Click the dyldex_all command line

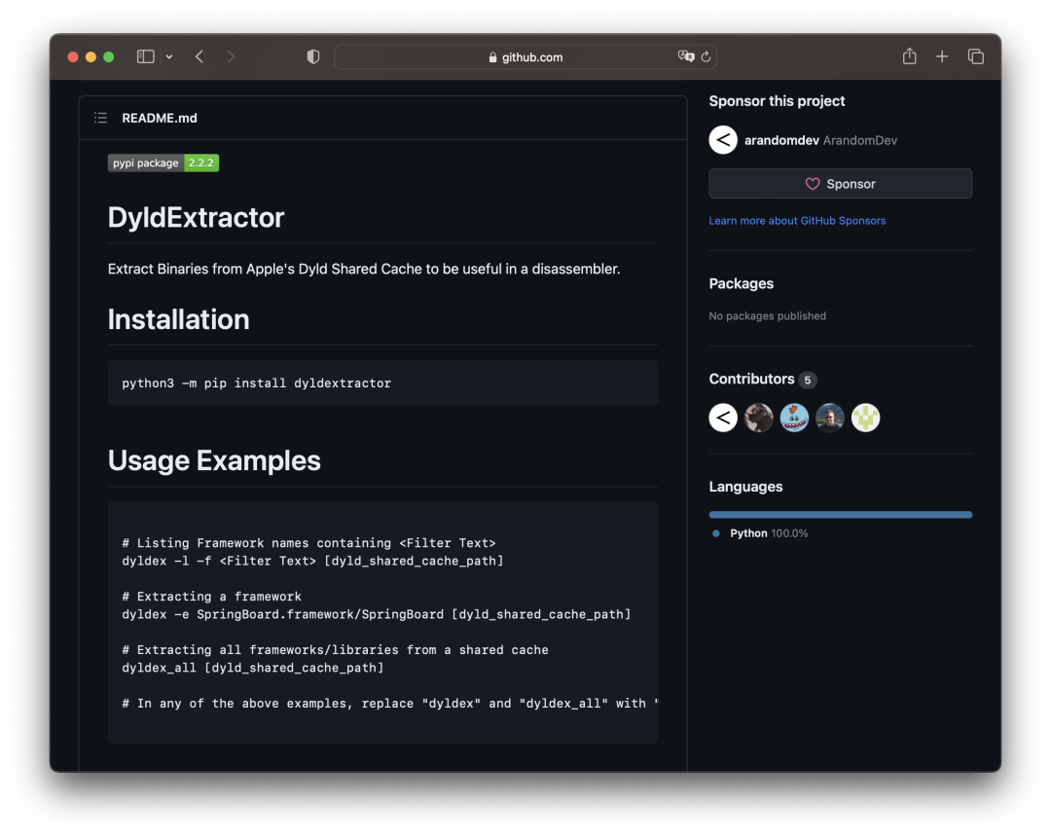point(253,668)
